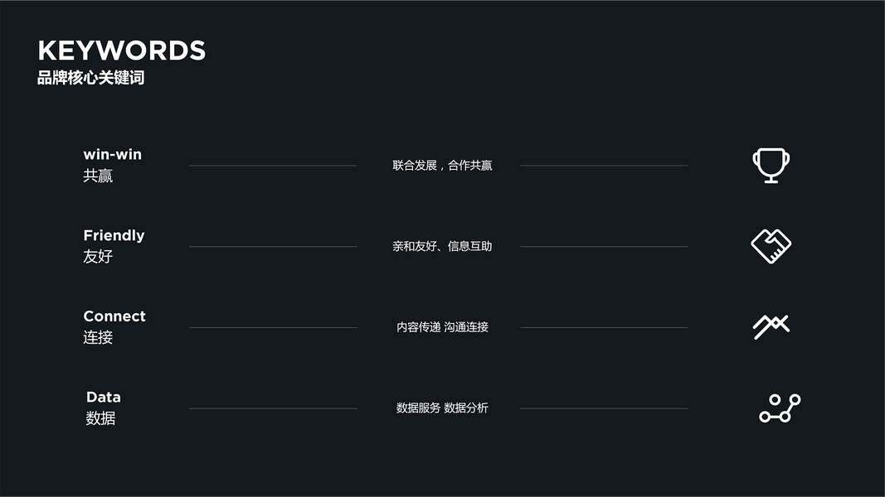Click the 数据服务 数据分析 description
This screenshot has height=497, width=885.
442,408
